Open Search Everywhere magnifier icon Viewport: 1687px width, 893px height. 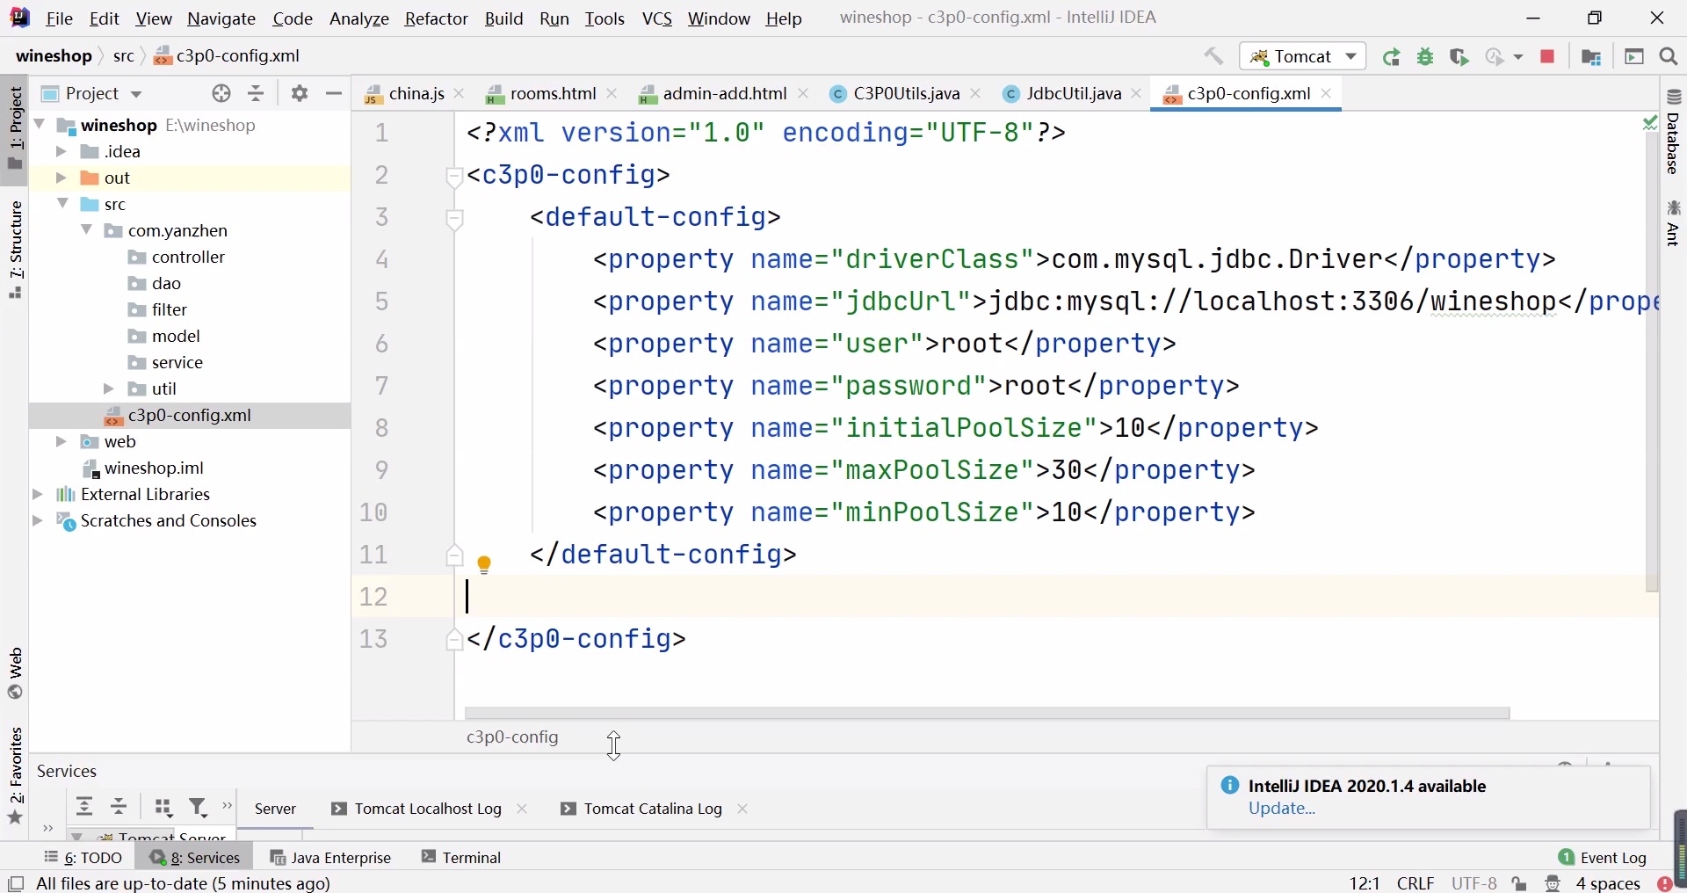click(x=1669, y=57)
